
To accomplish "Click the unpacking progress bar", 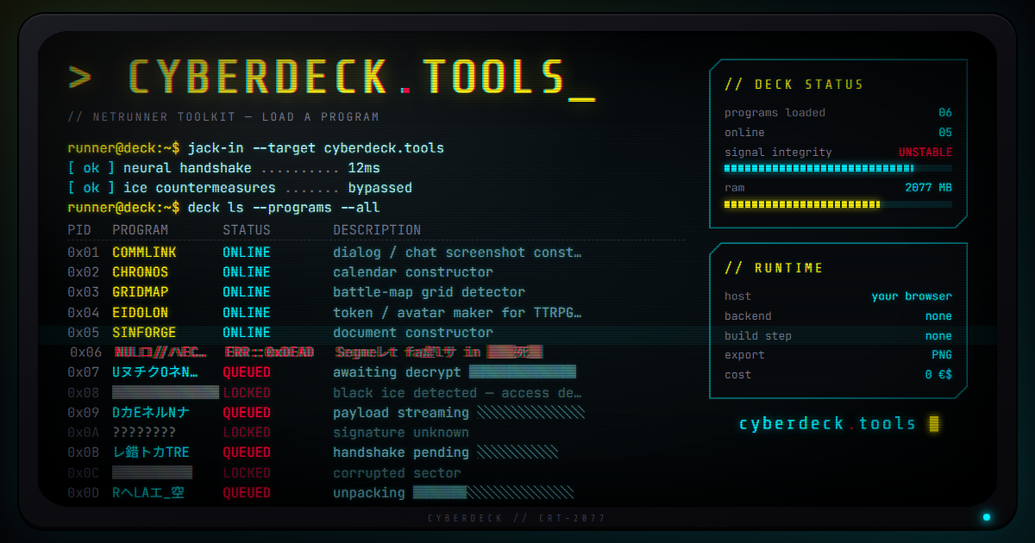I will click(493, 493).
